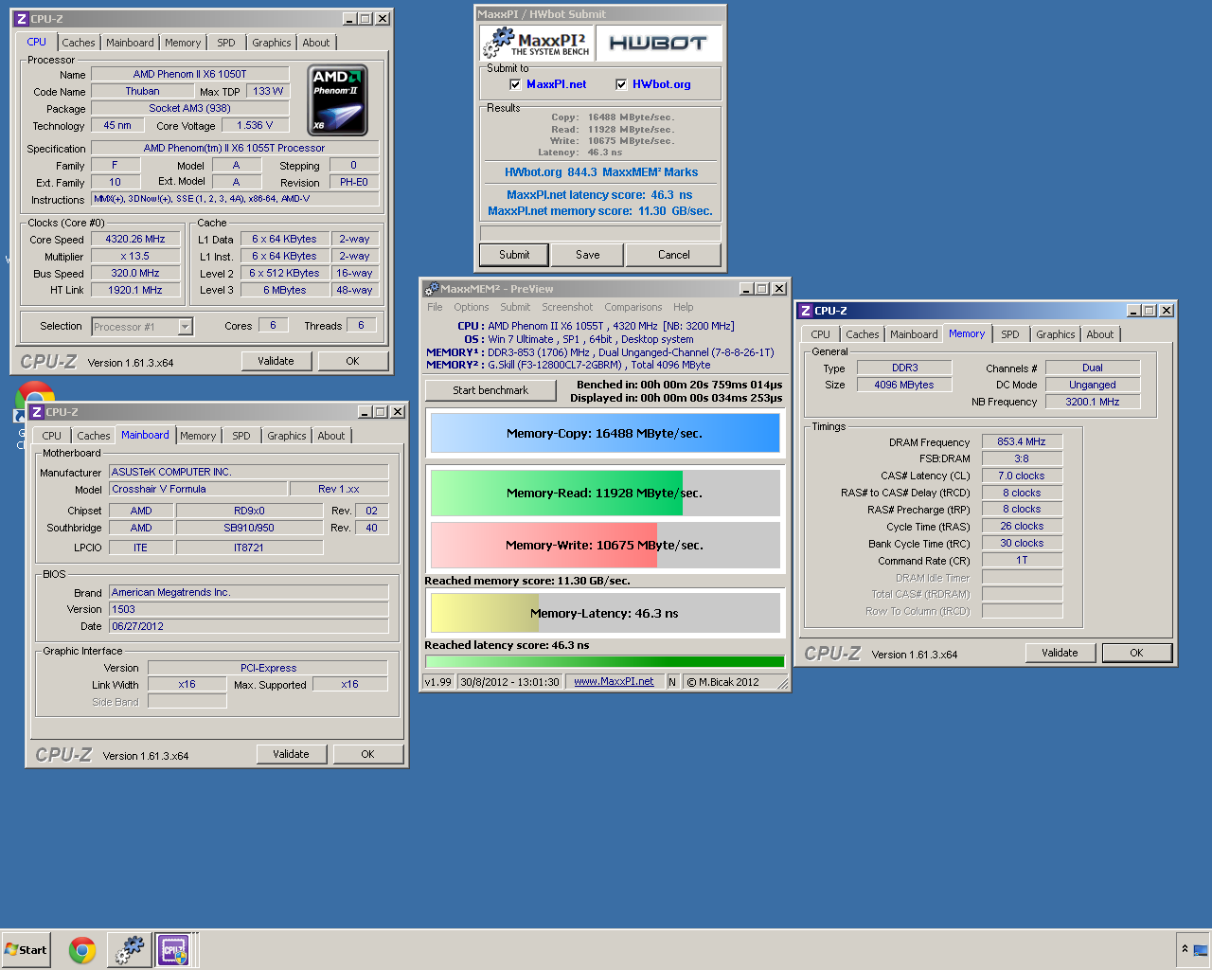The width and height of the screenshot is (1212, 970).
Task: Click the DRAM Frequency 853.4 MHz value
Action: click(x=1022, y=441)
